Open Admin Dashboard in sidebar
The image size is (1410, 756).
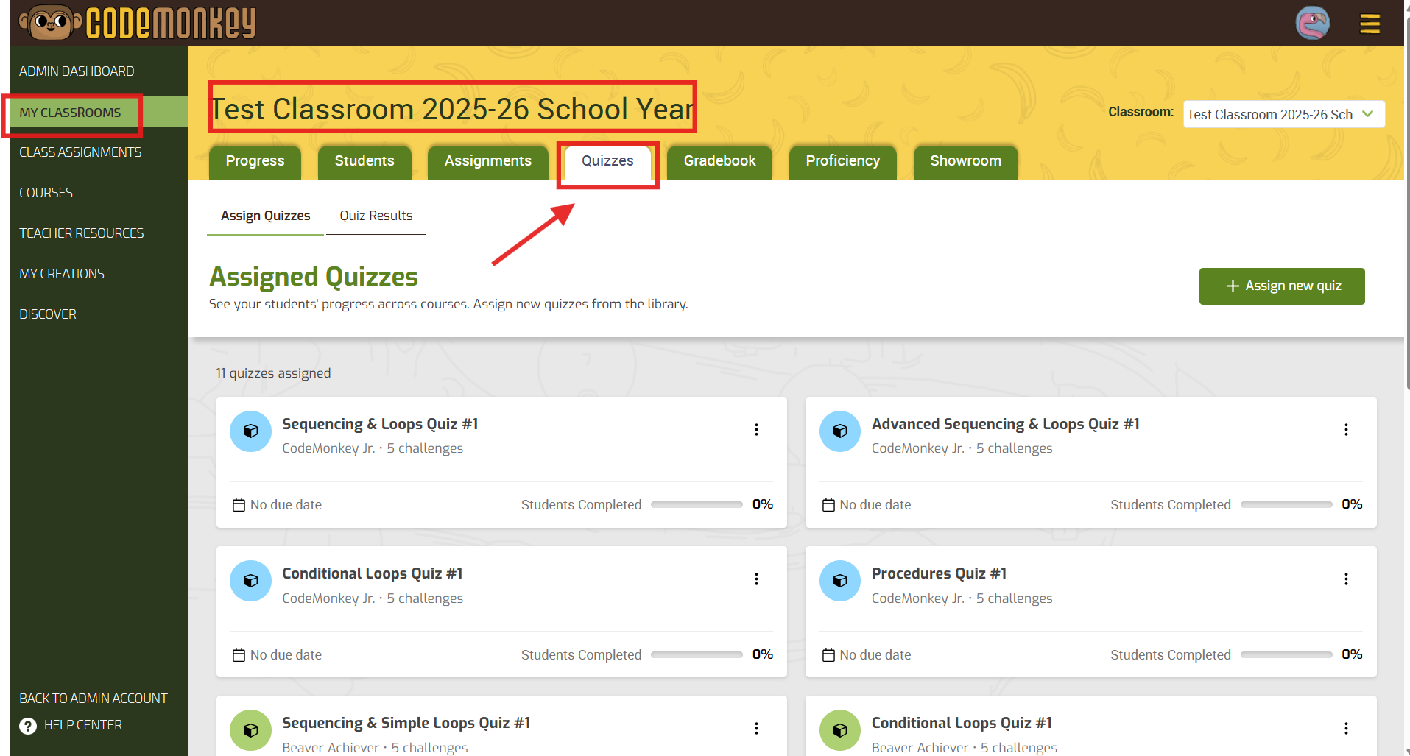click(x=77, y=71)
